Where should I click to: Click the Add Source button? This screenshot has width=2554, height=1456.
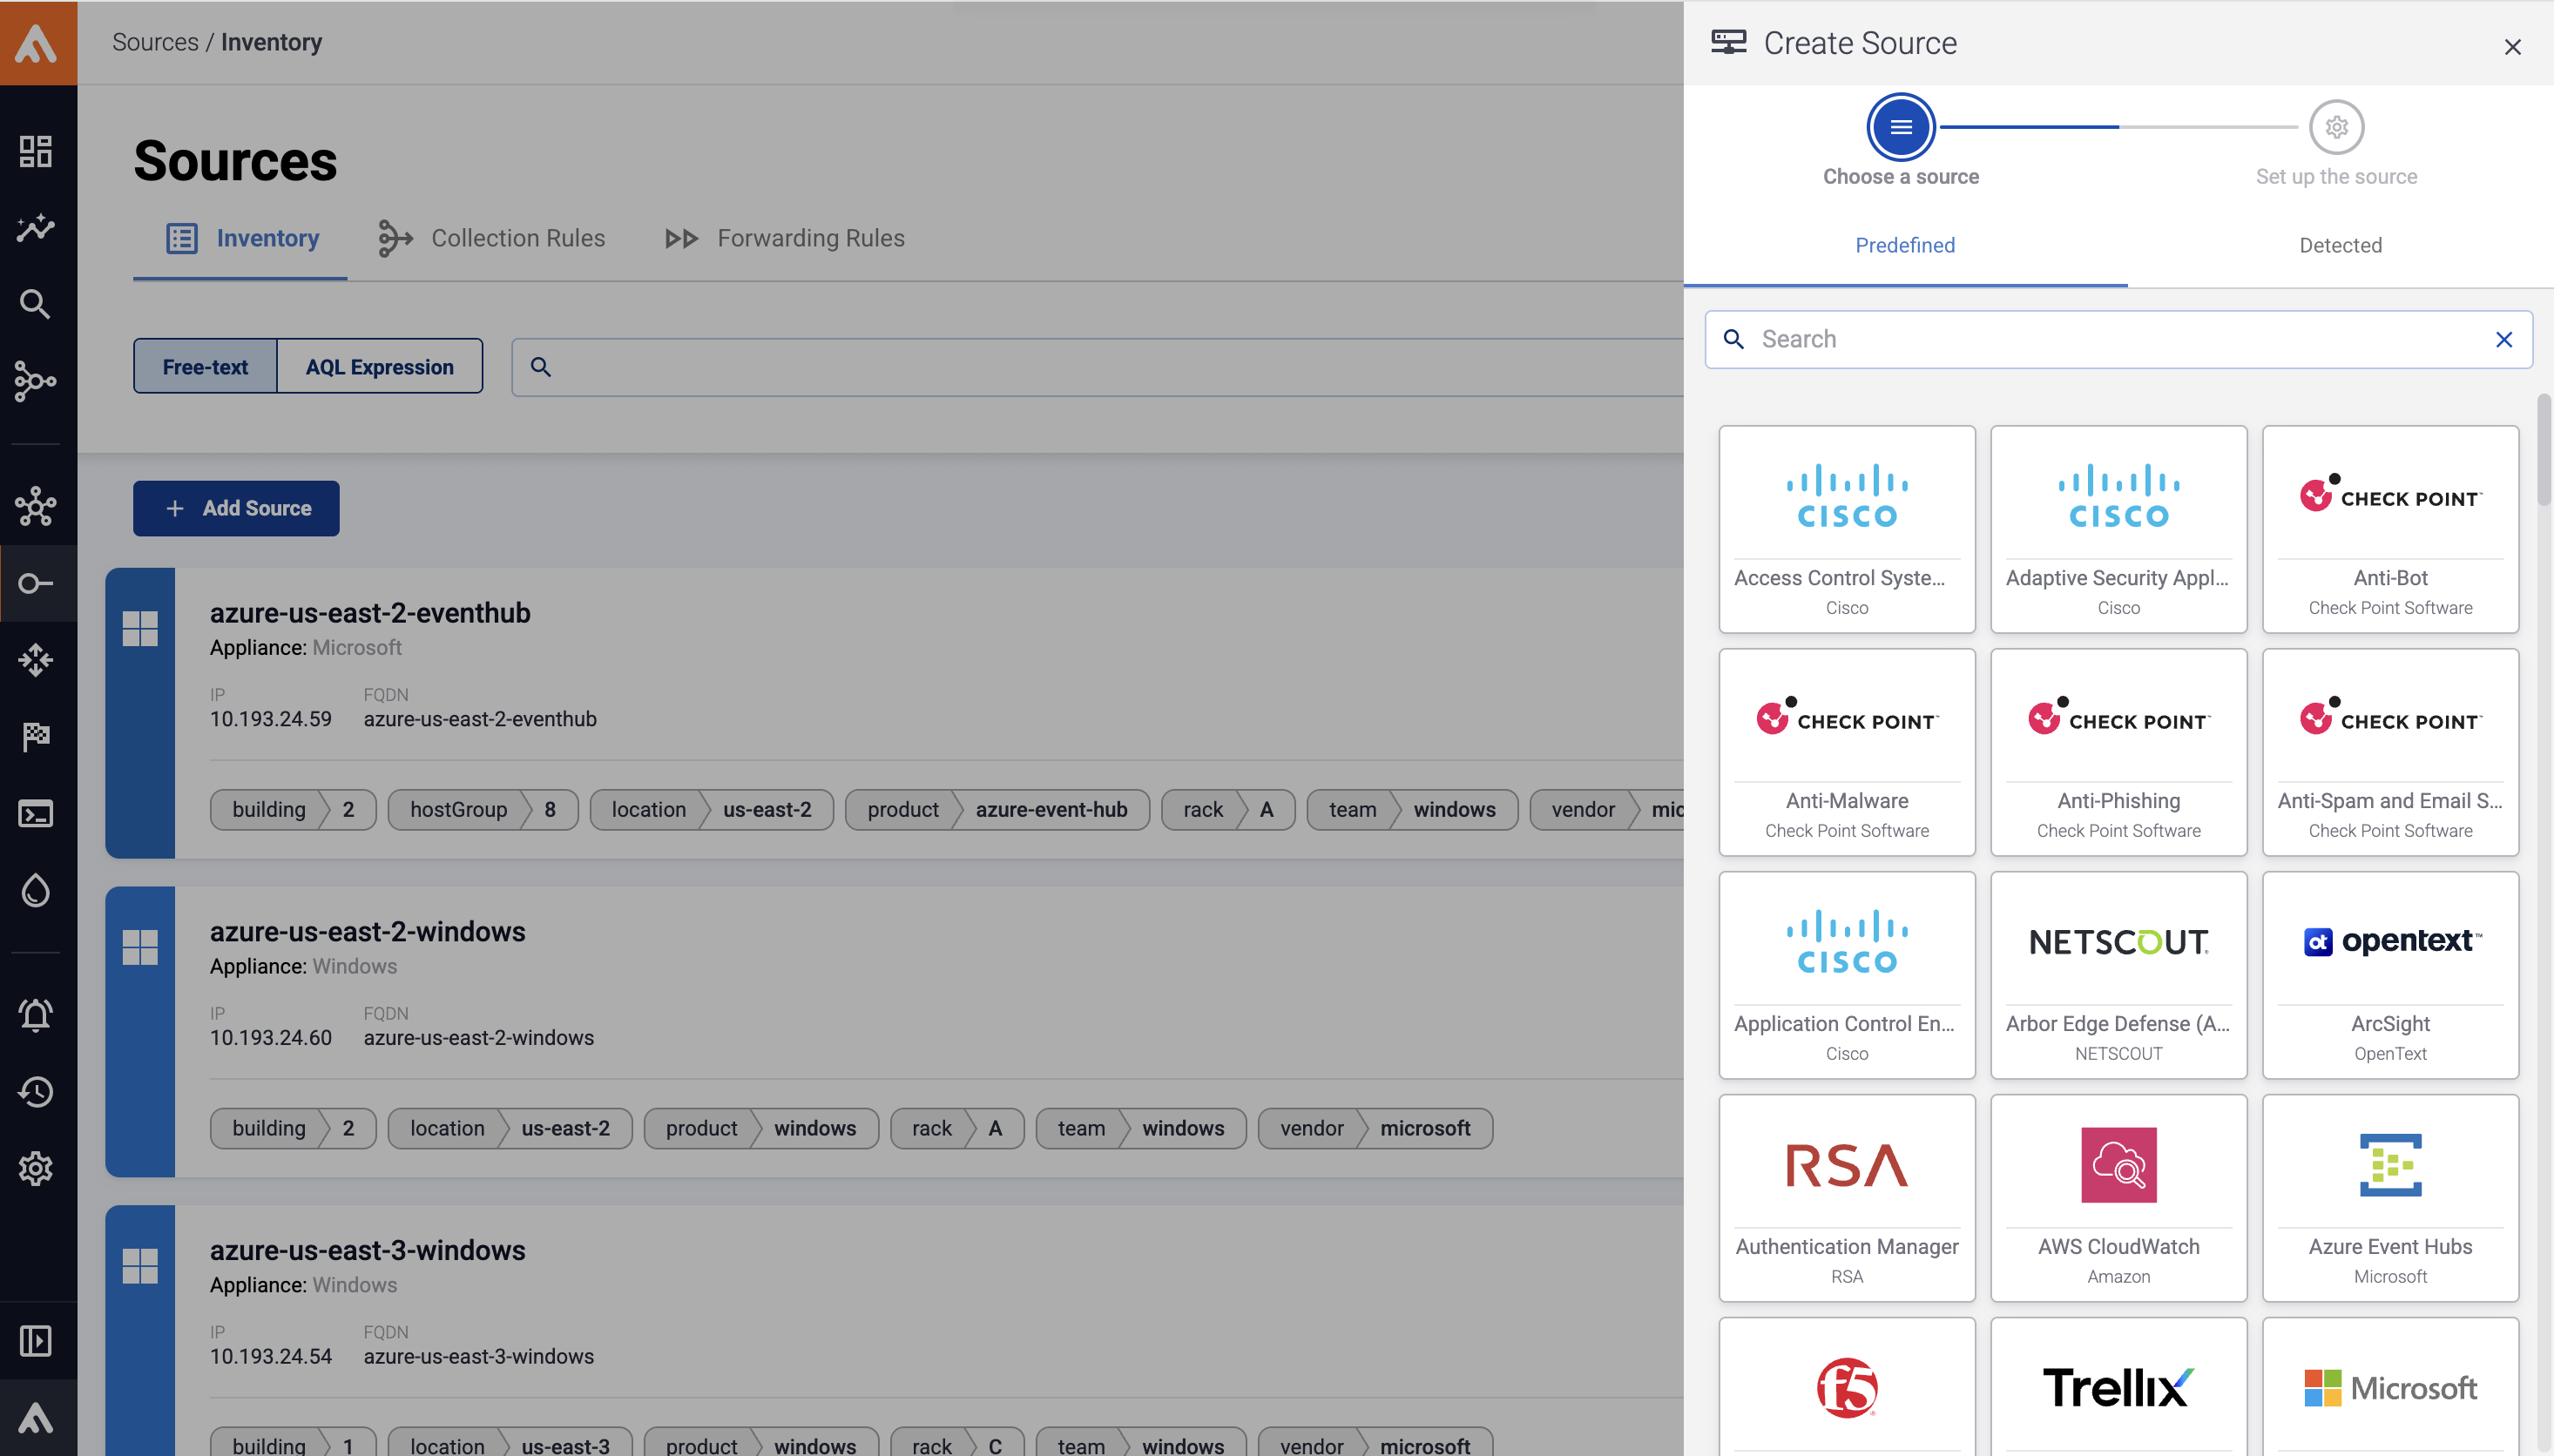(236, 508)
